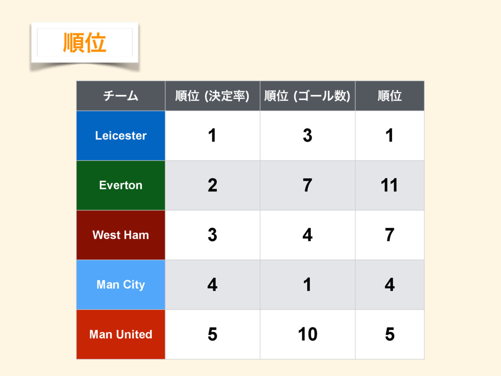Click Everton's goal-count rank cell showing 7
Viewport: 501px width, 376px height.
pyautogui.click(x=307, y=185)
